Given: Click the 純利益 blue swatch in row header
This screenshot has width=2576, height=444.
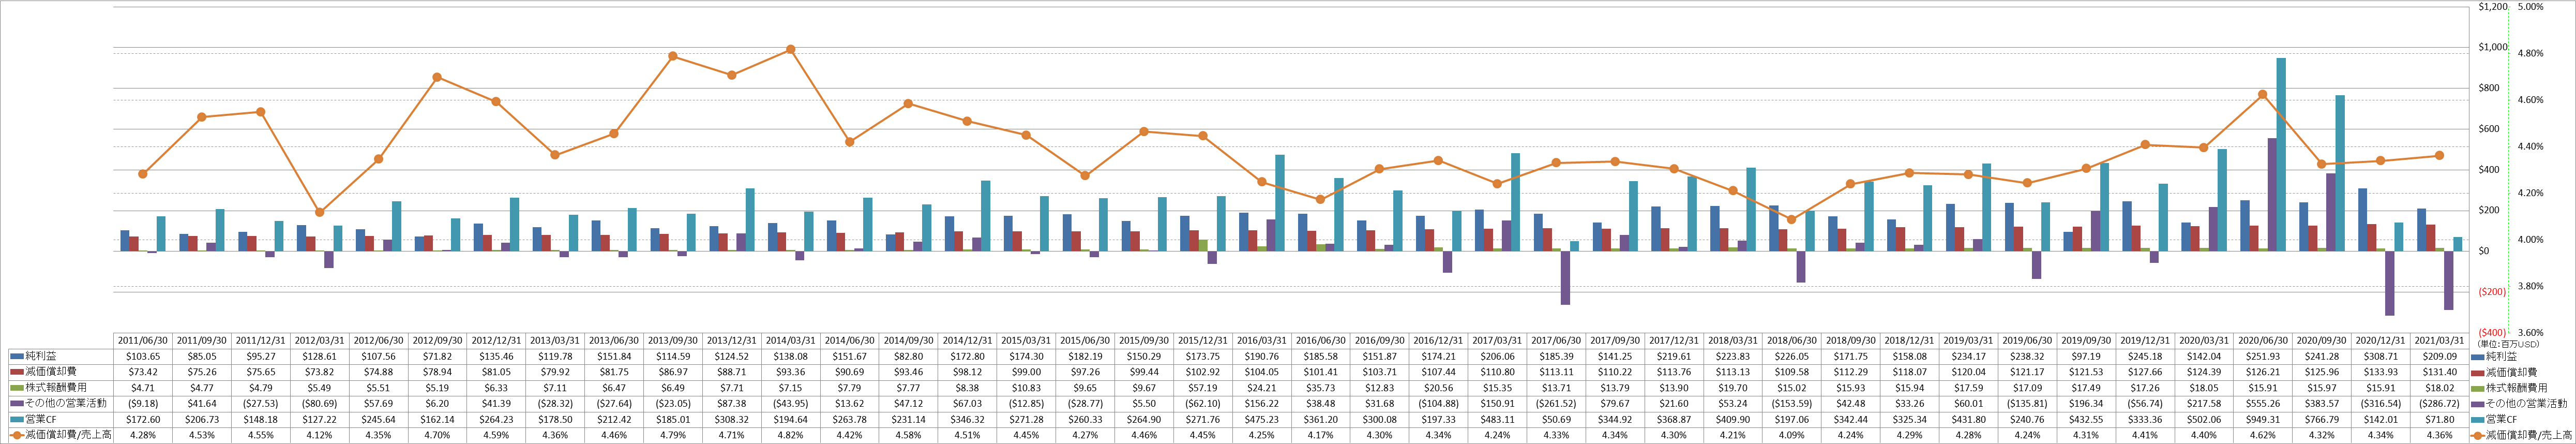Looking at the screenshot, I should point(16,356).
